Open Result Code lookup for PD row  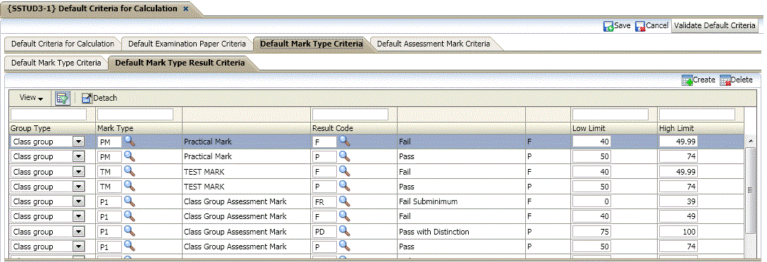point(345,231)
